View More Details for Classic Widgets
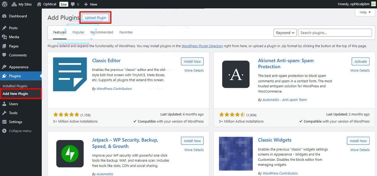The height and width of the screenshot is (176, 377). point(360,150)
